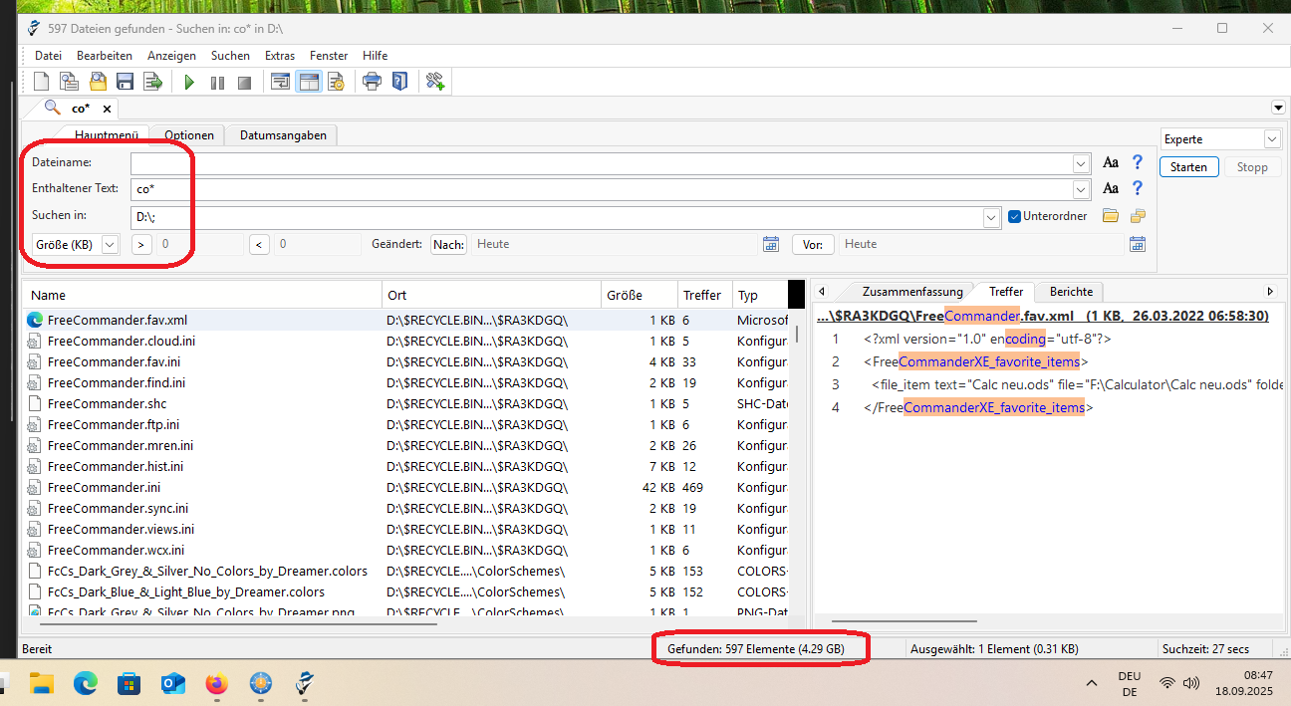Uncheck the Unterordner checkbox
The height and width of the screenshot is (706, 1291).
[1014, 216]
